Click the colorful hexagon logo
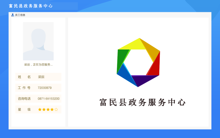Viewport: 220px width, 138px height. (138, 62)
